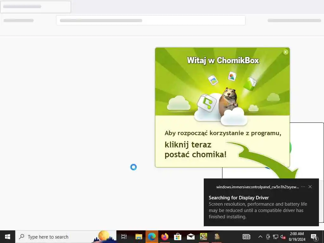
Task: Switch to the ChomikBox taskbar icon
Action: (203, 237)
